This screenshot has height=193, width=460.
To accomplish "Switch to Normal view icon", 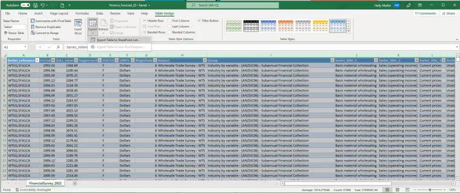I will click(388, 190).
